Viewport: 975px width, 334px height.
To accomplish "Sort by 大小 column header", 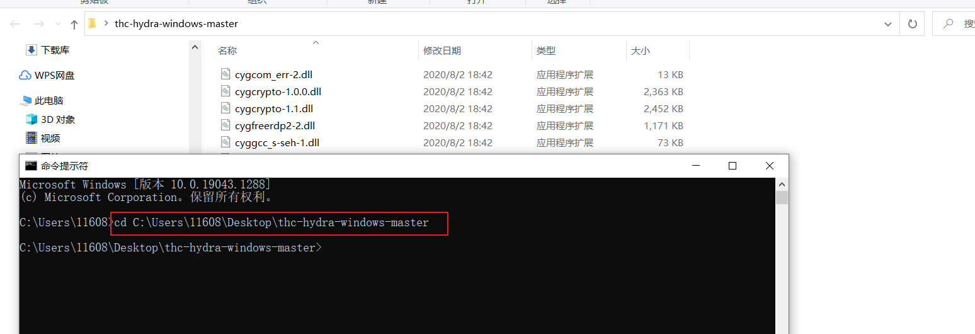I will [x=641, y=50].
